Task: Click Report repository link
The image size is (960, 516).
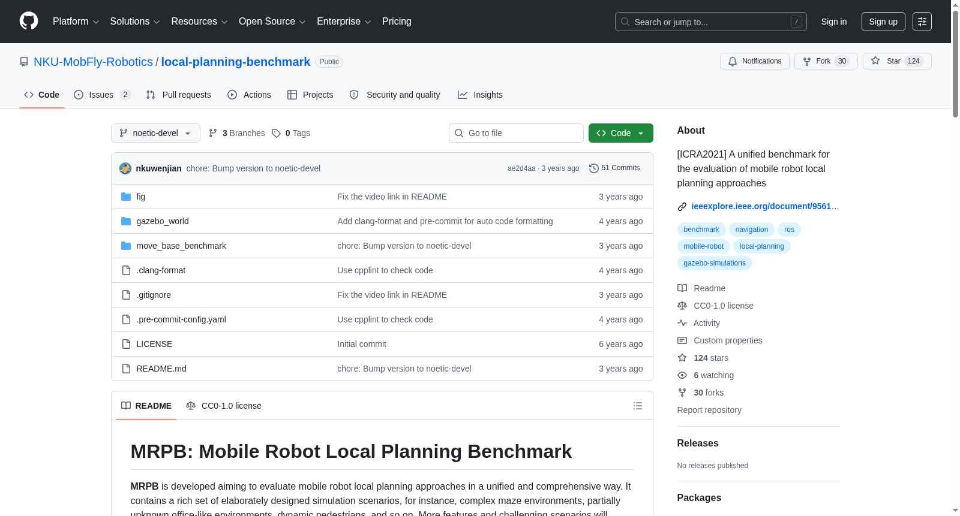Action: pyautogui.click(x=709, y=410)
